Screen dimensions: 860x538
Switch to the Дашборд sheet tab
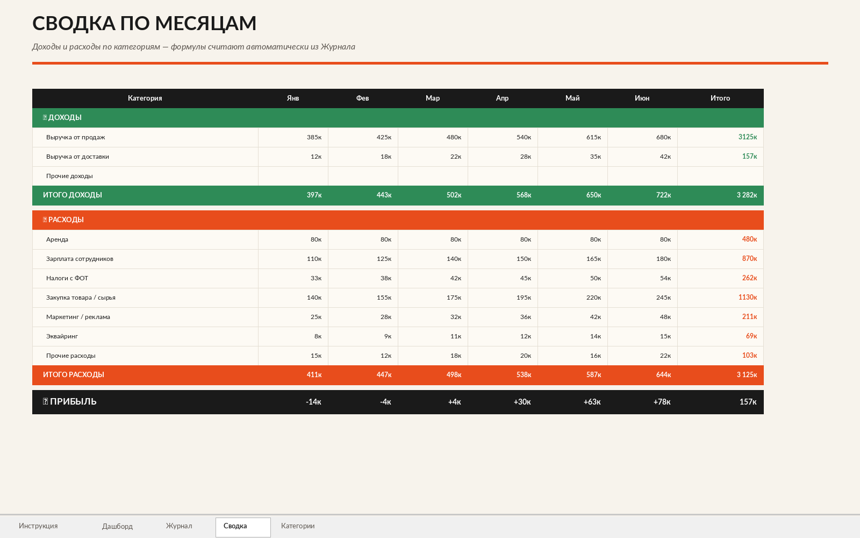tap(117, 527)
